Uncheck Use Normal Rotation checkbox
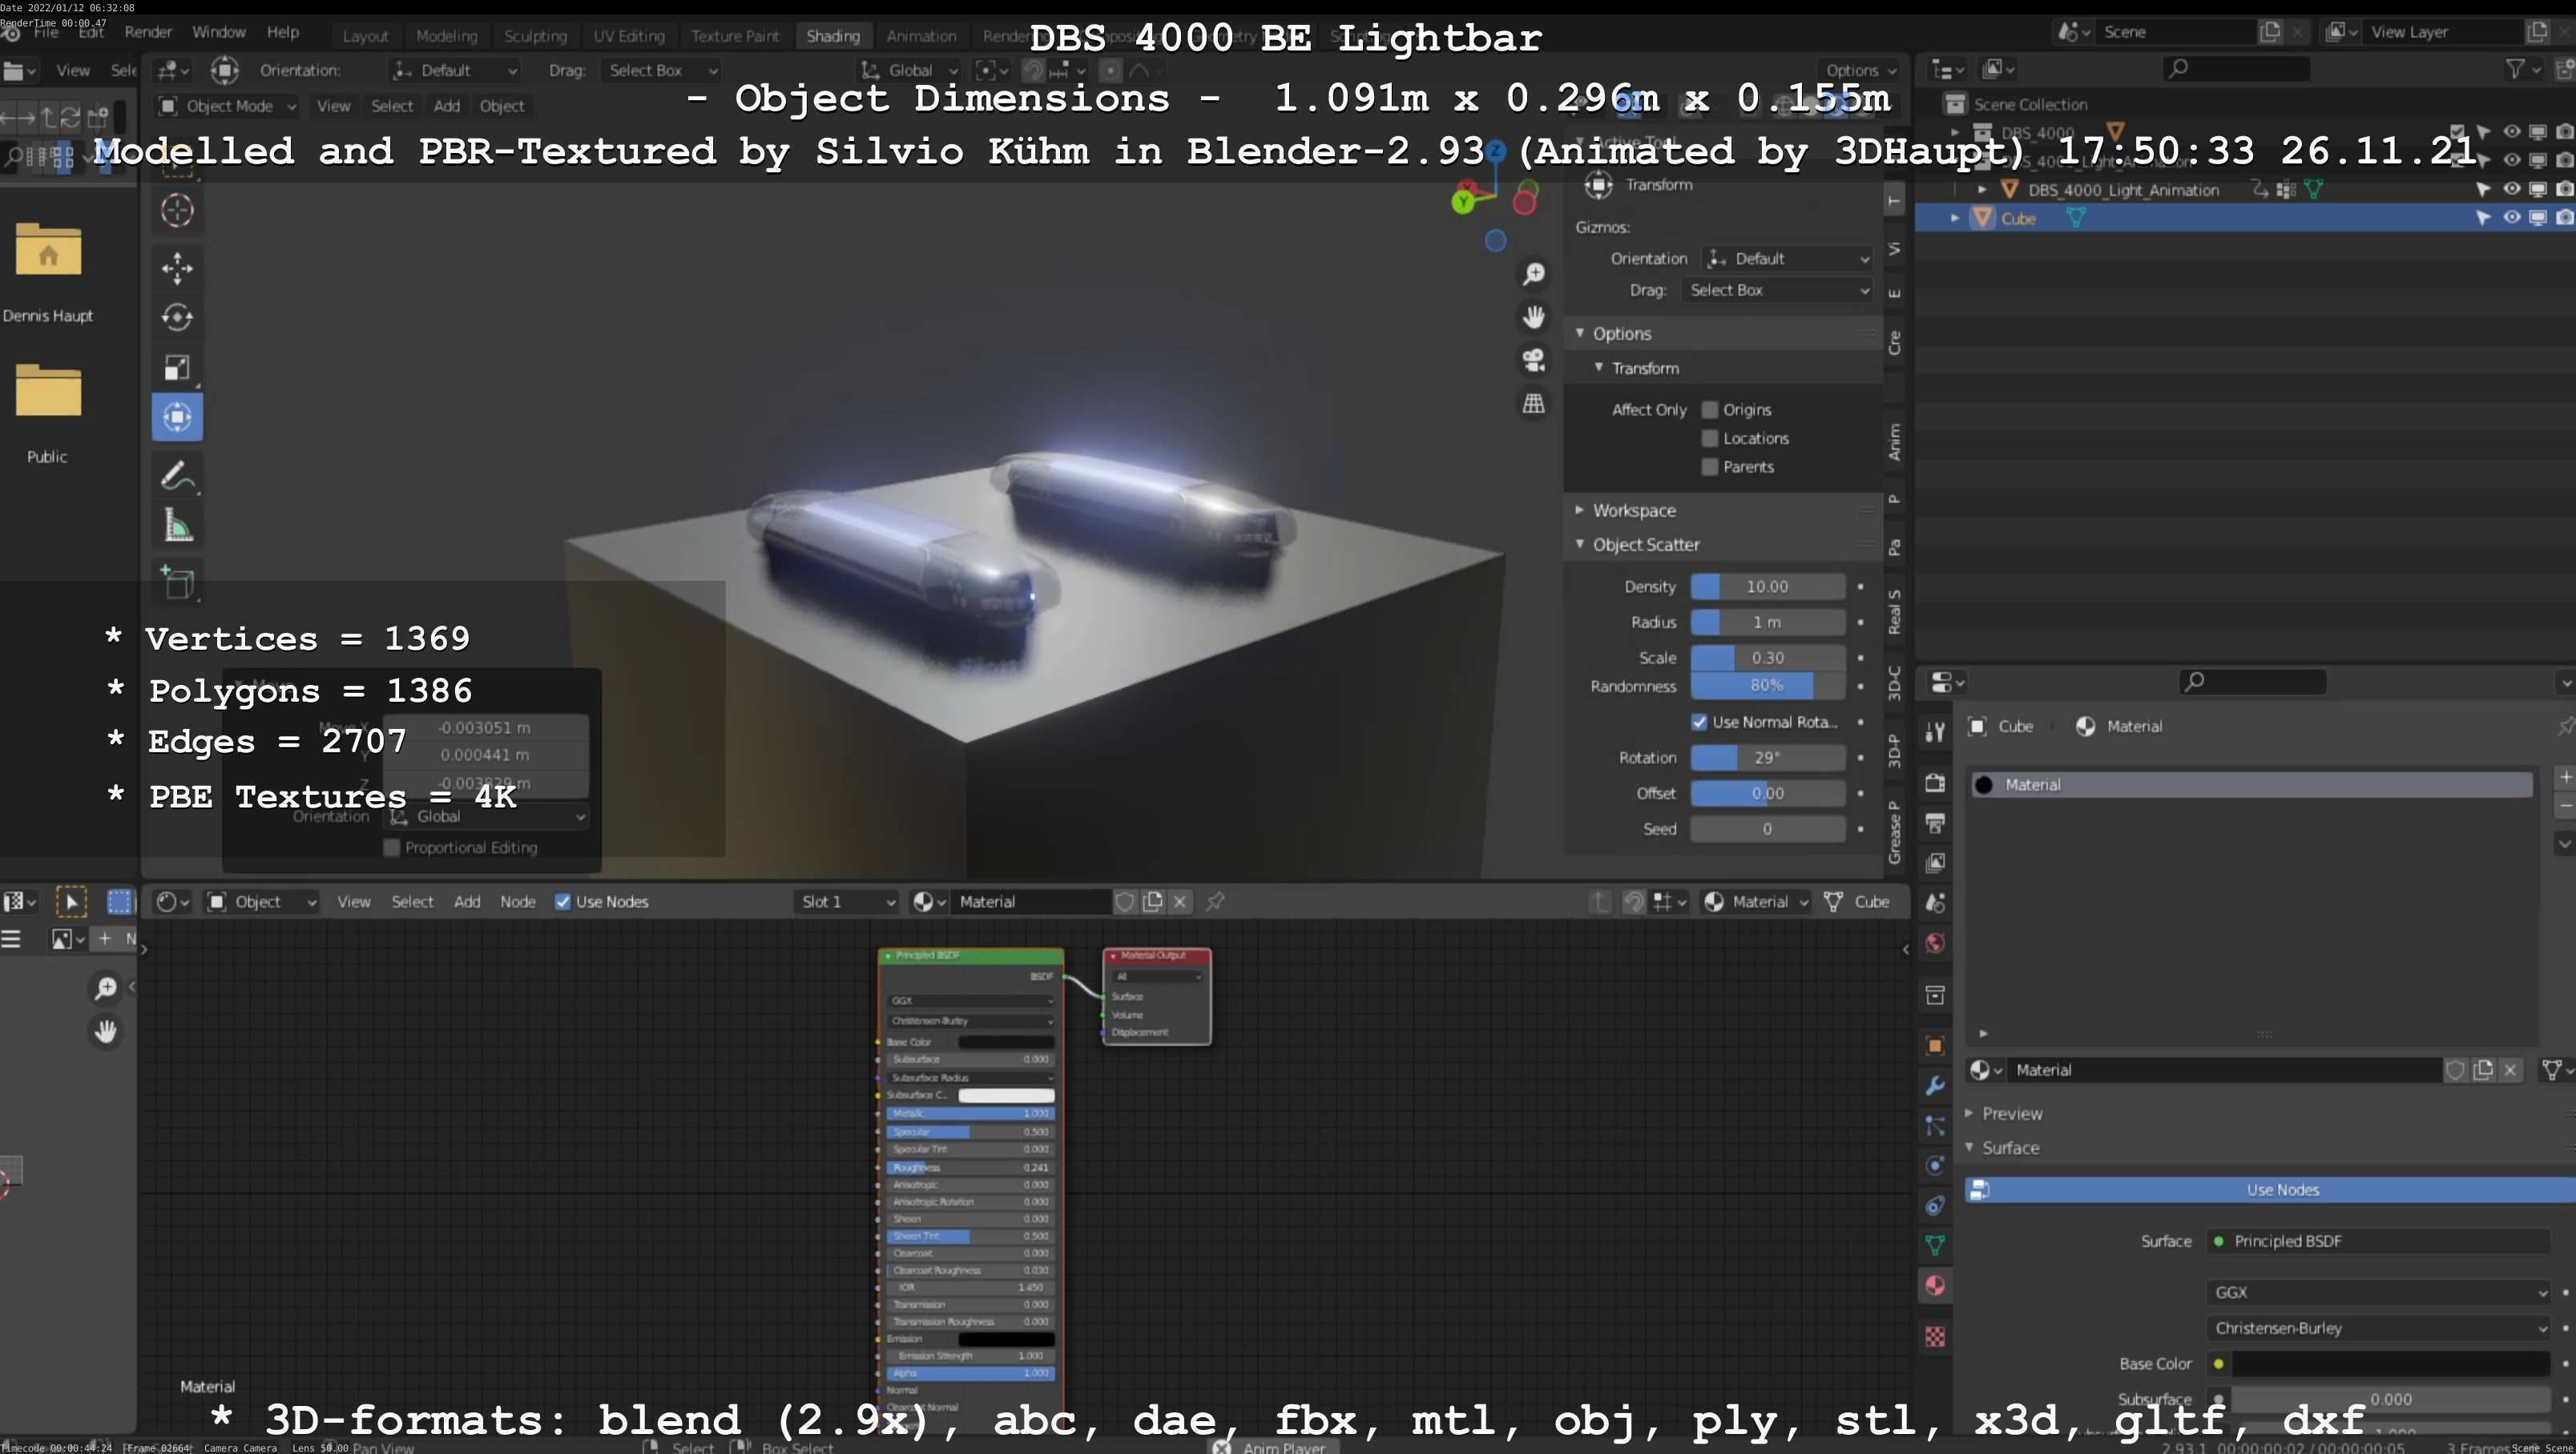 point(1699,722)
